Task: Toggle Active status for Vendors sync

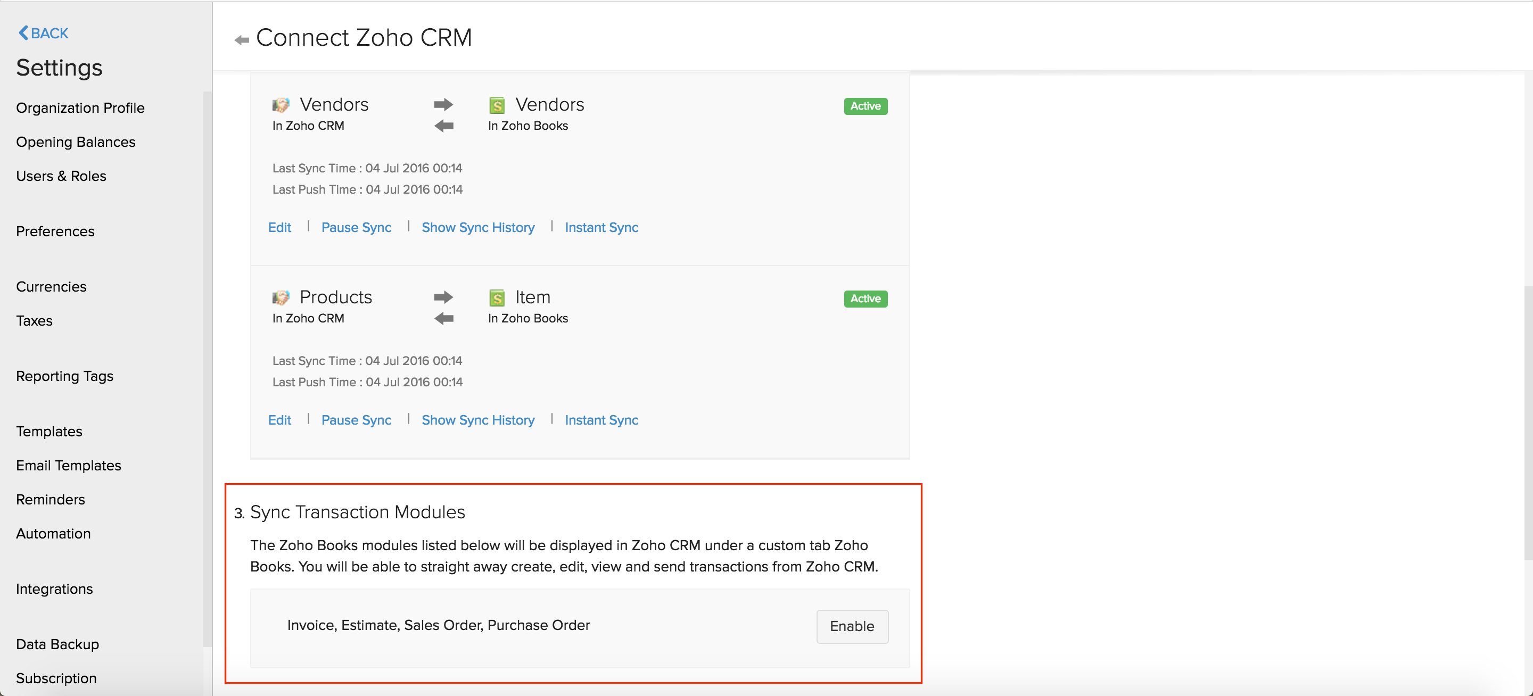Action: [x=863, y=105]
